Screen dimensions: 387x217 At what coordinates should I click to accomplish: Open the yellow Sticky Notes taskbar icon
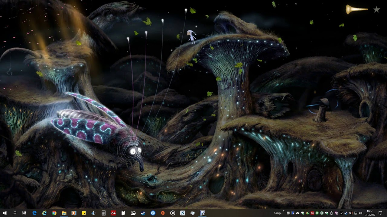click(x=84, y=213)
